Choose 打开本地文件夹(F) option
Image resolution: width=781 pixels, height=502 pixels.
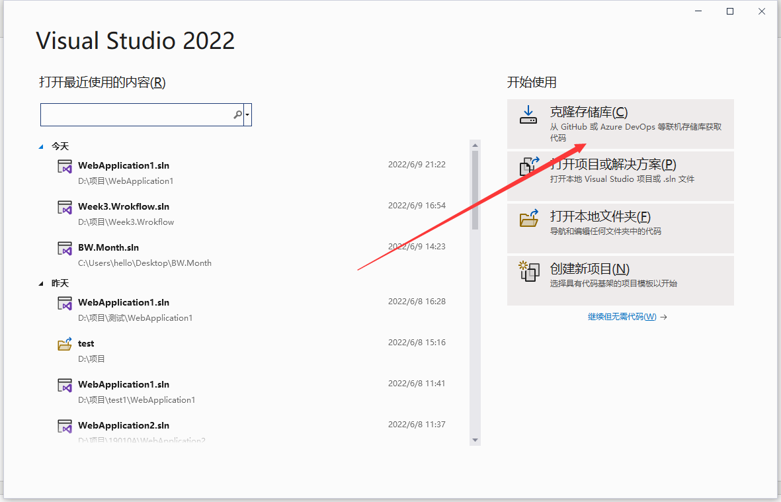[x=620, y=229]
